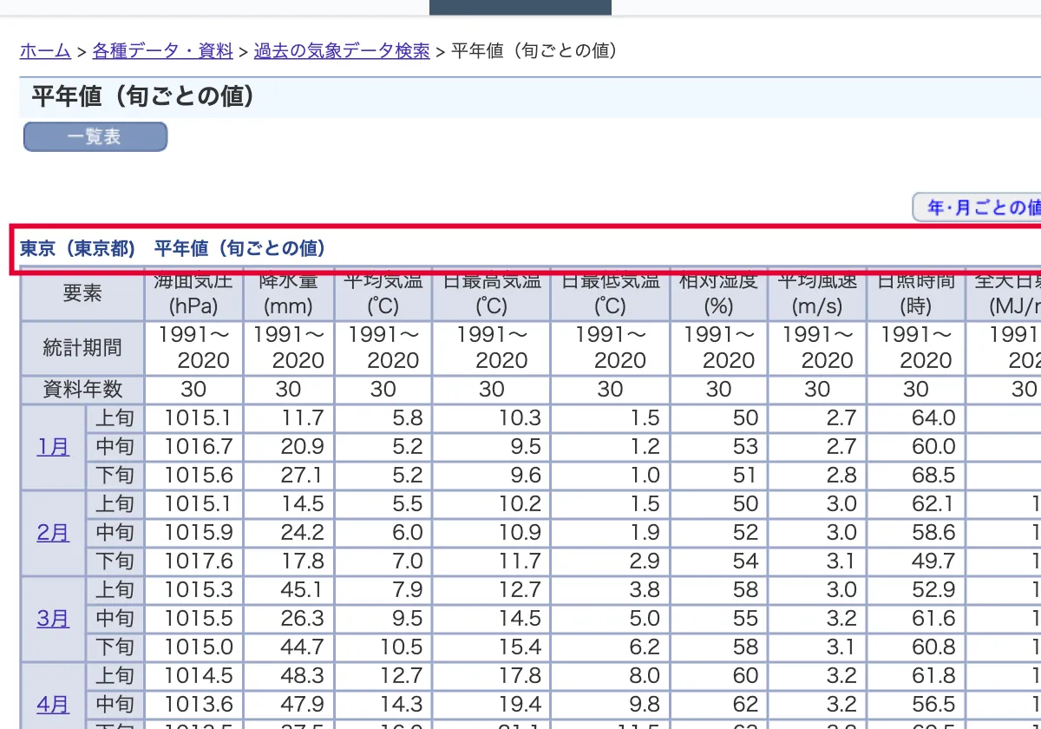Select the 1016.7 pressure cell
The width and height of the screenshot is (1041, 729).
coord(194,447)
